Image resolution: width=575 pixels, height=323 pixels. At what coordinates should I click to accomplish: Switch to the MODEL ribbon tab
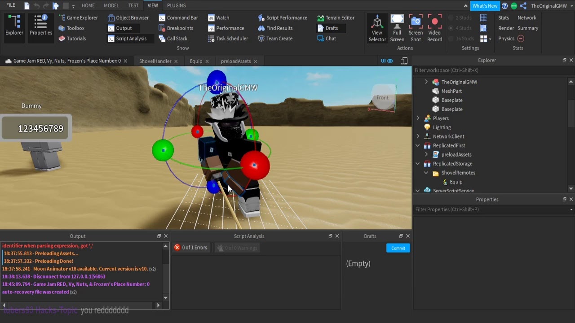(111, 5)
